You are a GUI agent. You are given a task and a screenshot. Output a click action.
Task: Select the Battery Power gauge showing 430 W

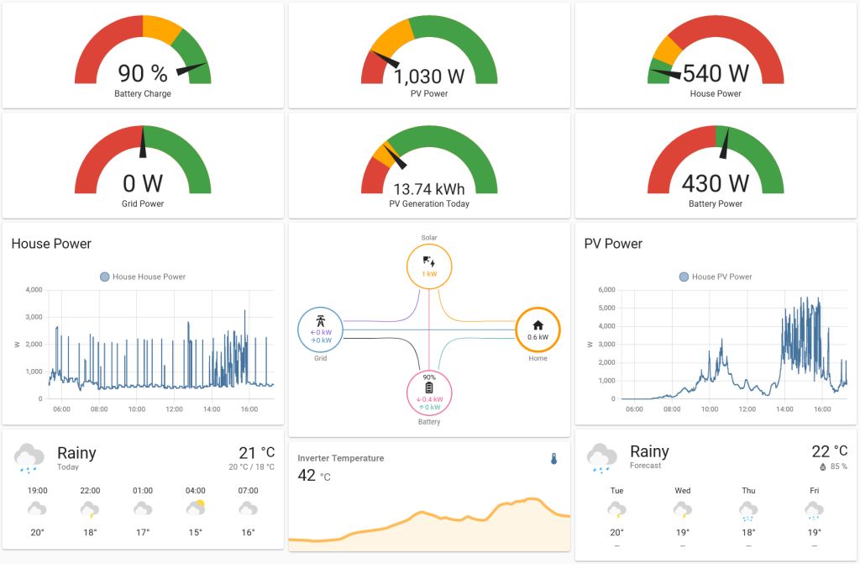[716, 166]
